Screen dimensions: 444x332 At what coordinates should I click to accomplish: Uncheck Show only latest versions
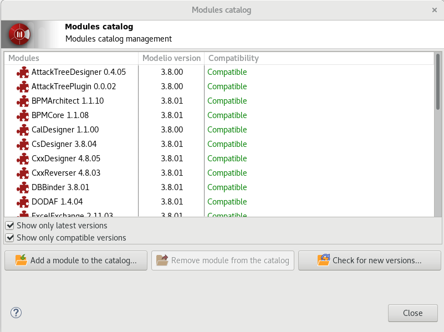[x=9, y=226]
